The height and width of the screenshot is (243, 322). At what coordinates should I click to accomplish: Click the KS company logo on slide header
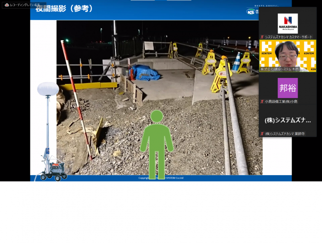pyautogui.click(x=252, y=12)
